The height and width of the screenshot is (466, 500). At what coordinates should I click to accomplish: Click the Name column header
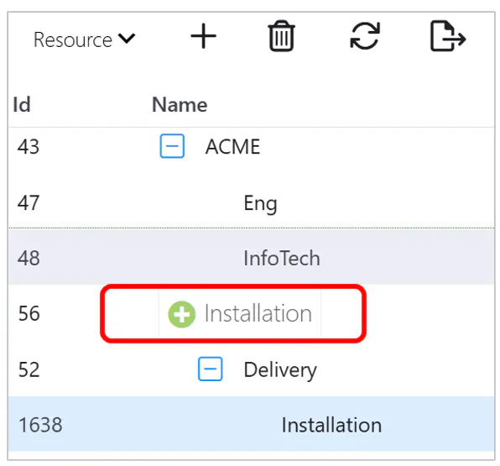180,104
